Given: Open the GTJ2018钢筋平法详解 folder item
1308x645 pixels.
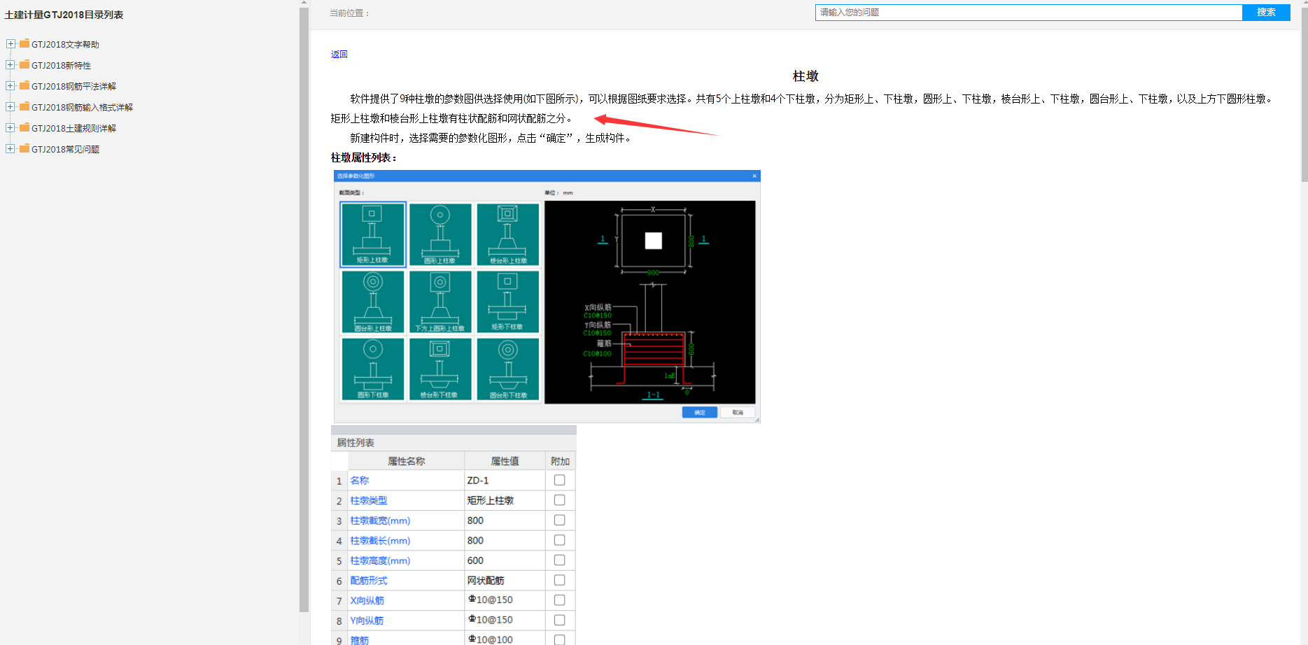Looking at the screenshot, I should coord(73,87).
